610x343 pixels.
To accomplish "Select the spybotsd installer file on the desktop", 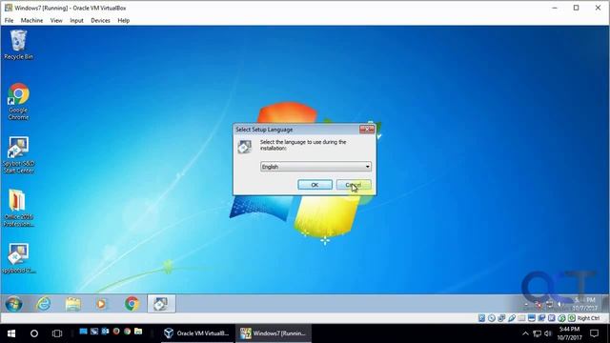I will [x=18, y=258].
